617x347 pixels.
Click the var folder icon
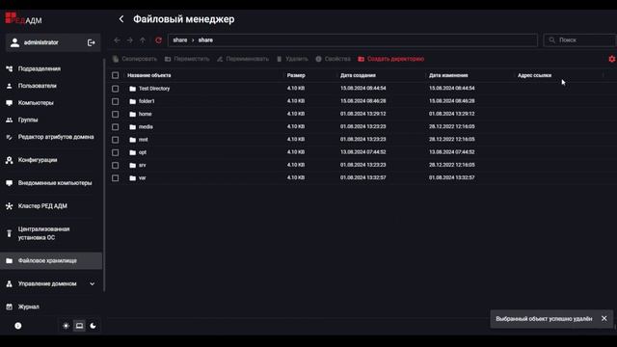click(x=133, y=178)
